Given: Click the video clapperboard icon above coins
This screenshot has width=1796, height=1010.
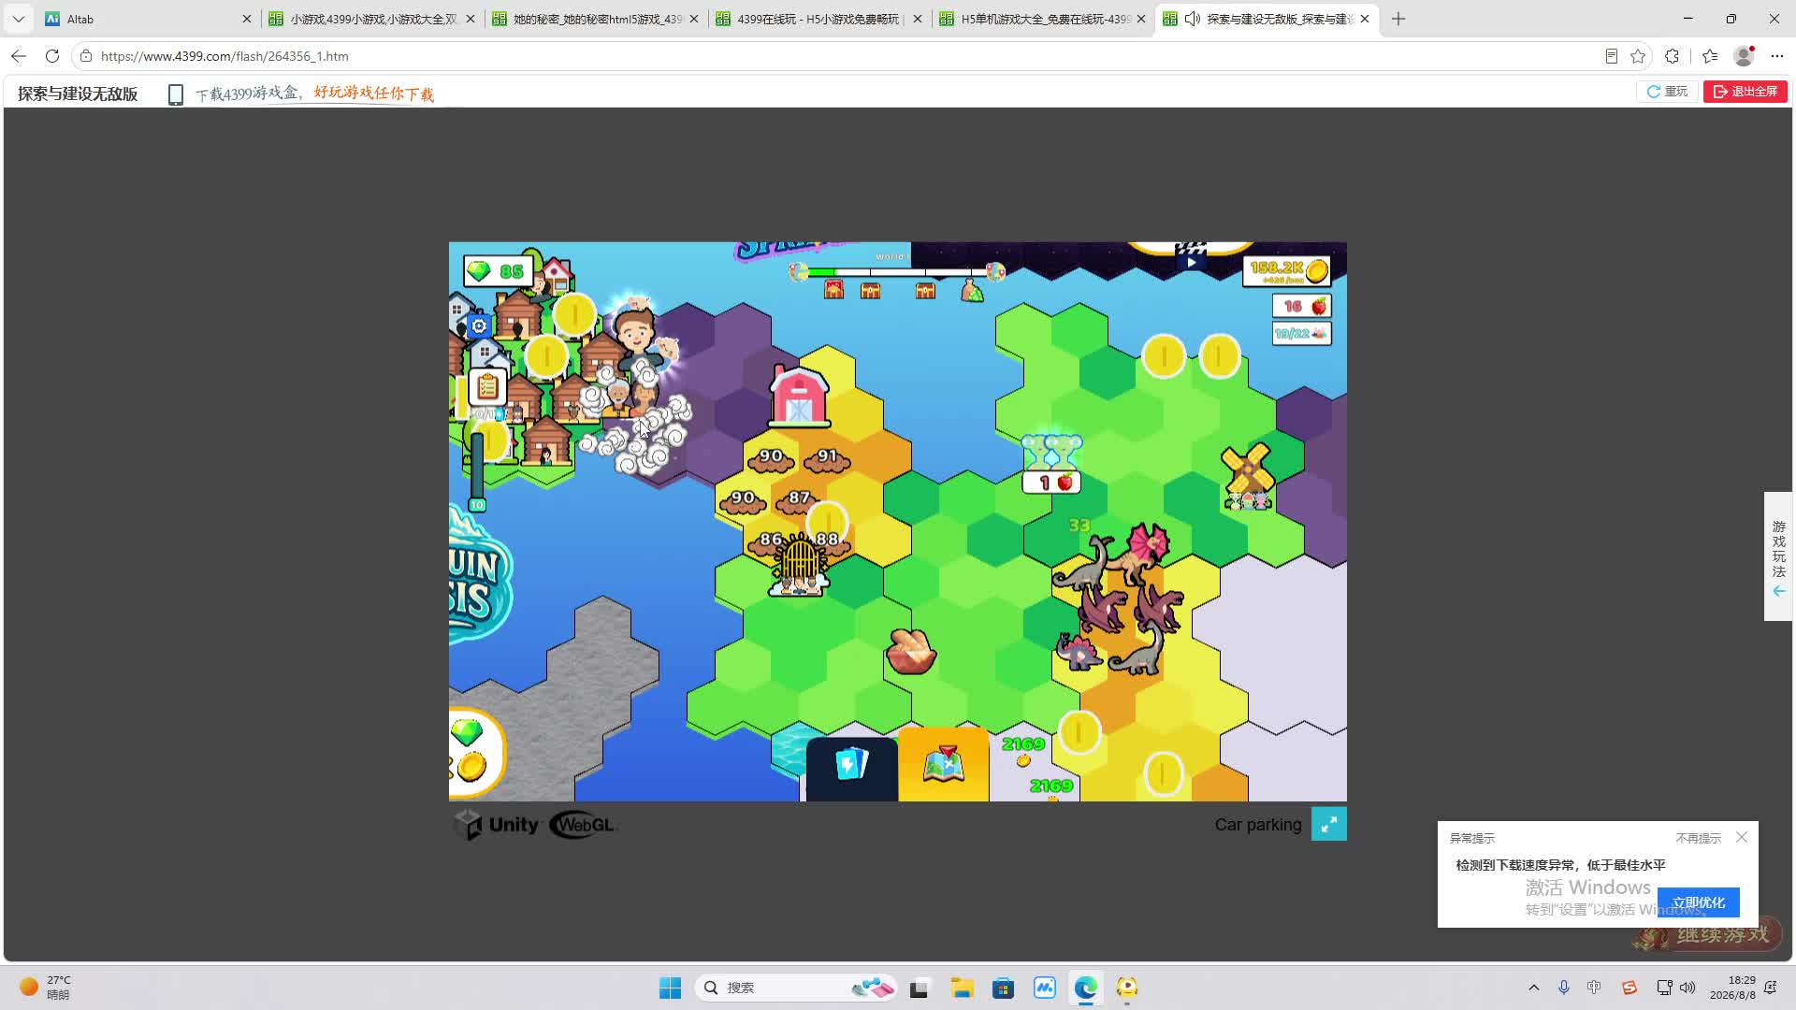Looking at the screenshot, I should click(1191, 255).
